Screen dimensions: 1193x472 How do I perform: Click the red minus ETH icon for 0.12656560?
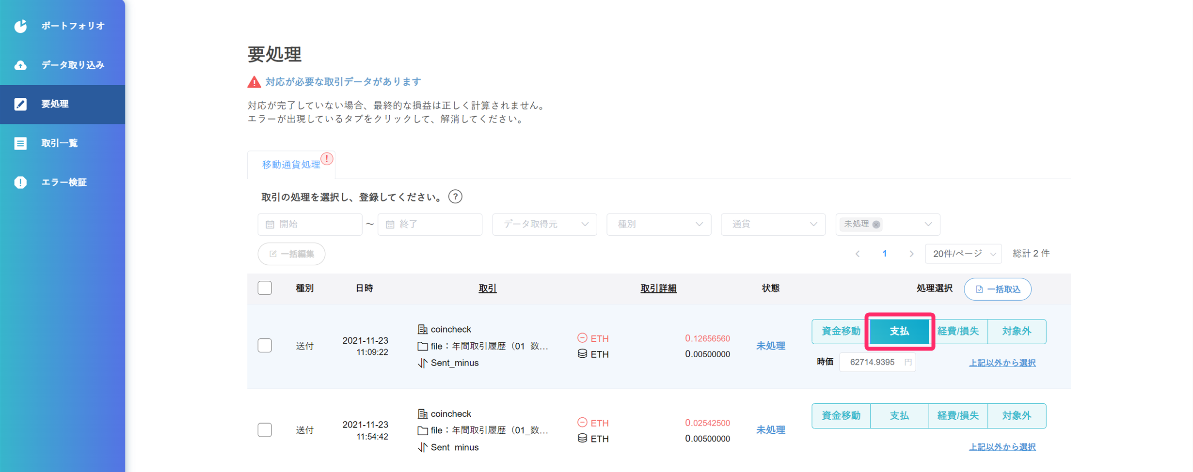pos(582,338)
